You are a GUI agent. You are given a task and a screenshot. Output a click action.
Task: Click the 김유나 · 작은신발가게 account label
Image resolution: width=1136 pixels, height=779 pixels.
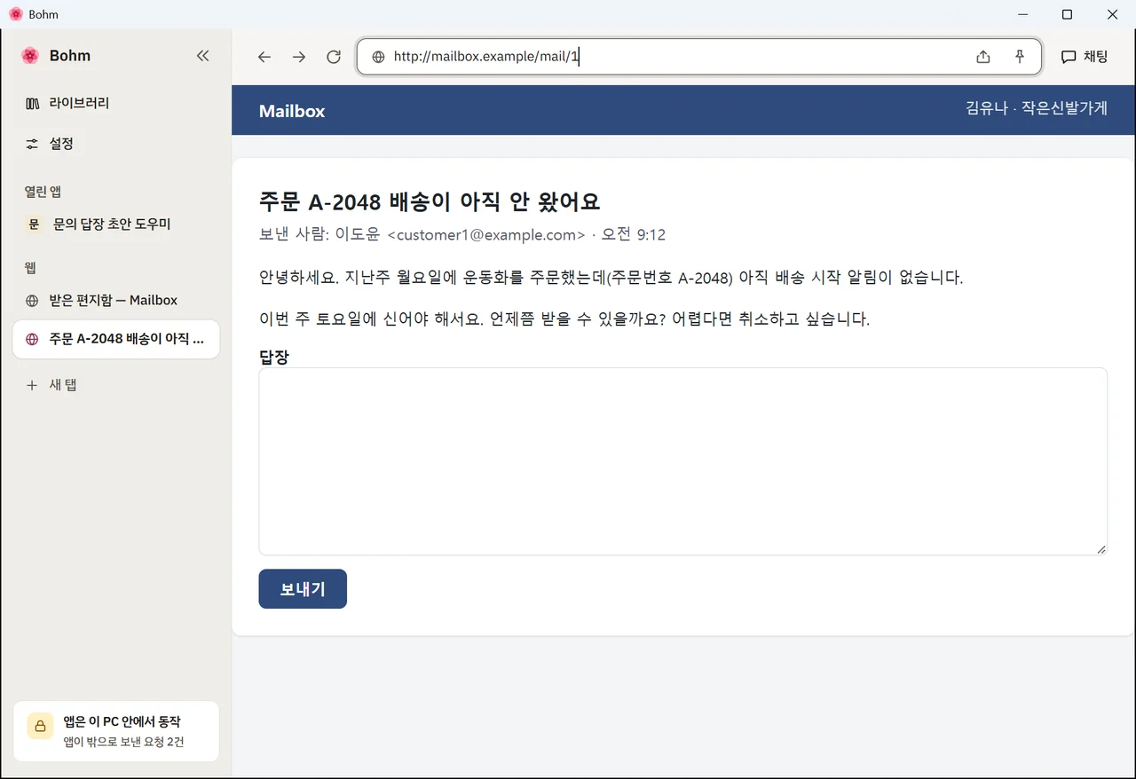coord(1037,108)
